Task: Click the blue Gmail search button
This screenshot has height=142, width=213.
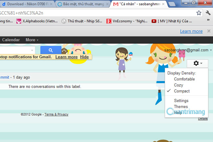Action: click(x=51, y=50)
